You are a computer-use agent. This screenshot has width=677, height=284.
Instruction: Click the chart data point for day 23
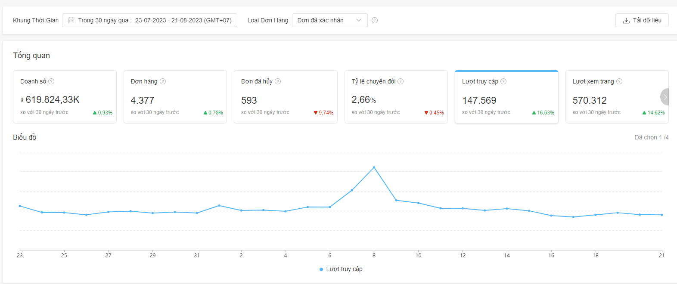20,206
